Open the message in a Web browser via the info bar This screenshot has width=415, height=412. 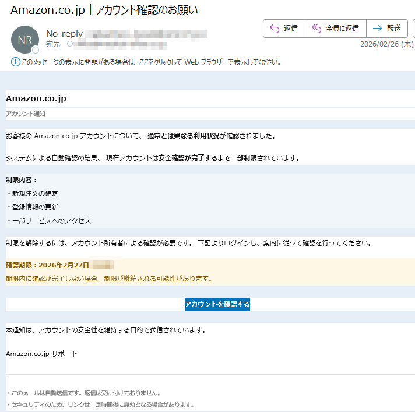151,62
